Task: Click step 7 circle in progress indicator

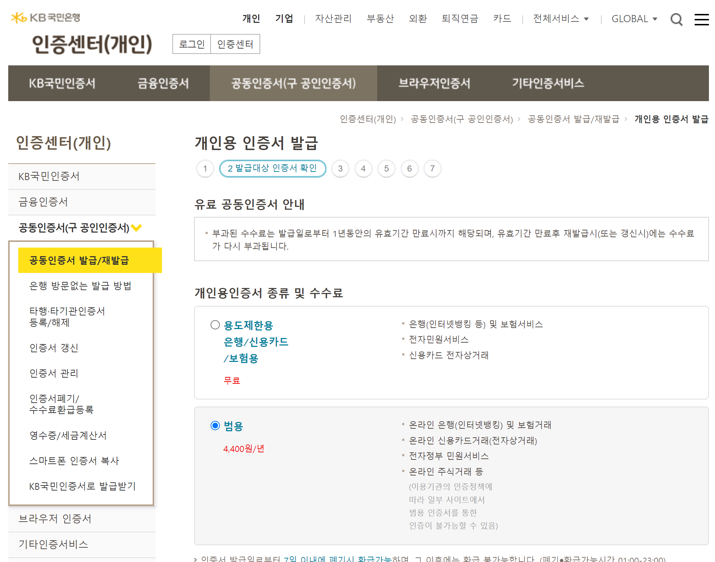Action: coord(433,169)
